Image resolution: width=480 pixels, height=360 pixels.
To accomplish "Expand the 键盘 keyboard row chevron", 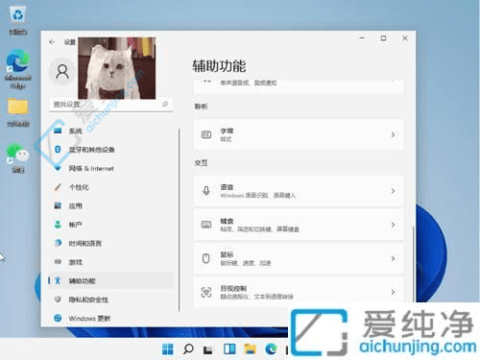I will 393,225.
